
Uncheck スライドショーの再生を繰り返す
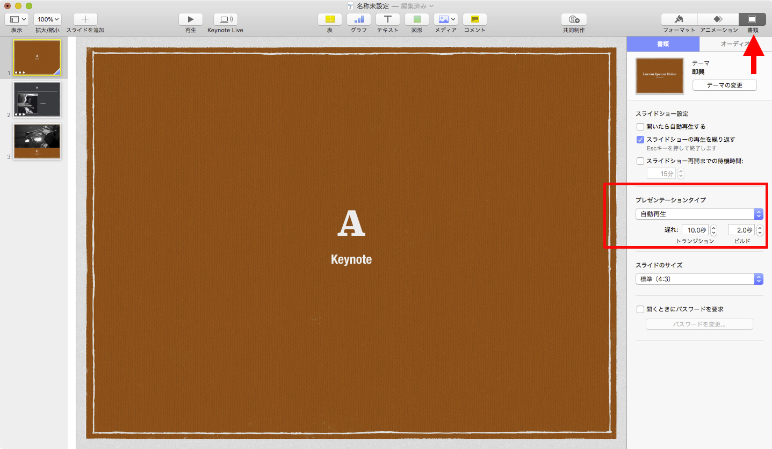coord(640,140)
